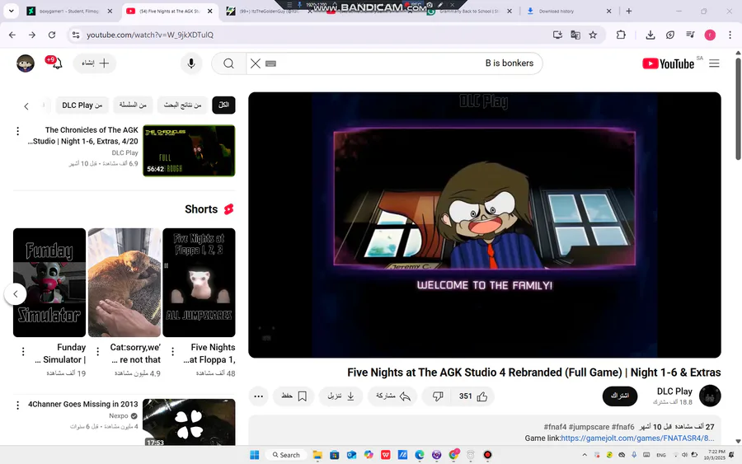The height and width of the screenshot is (464, 742).
Task: Open the on-screen keyboard icon in search
Action: click(x=270, y=63)
